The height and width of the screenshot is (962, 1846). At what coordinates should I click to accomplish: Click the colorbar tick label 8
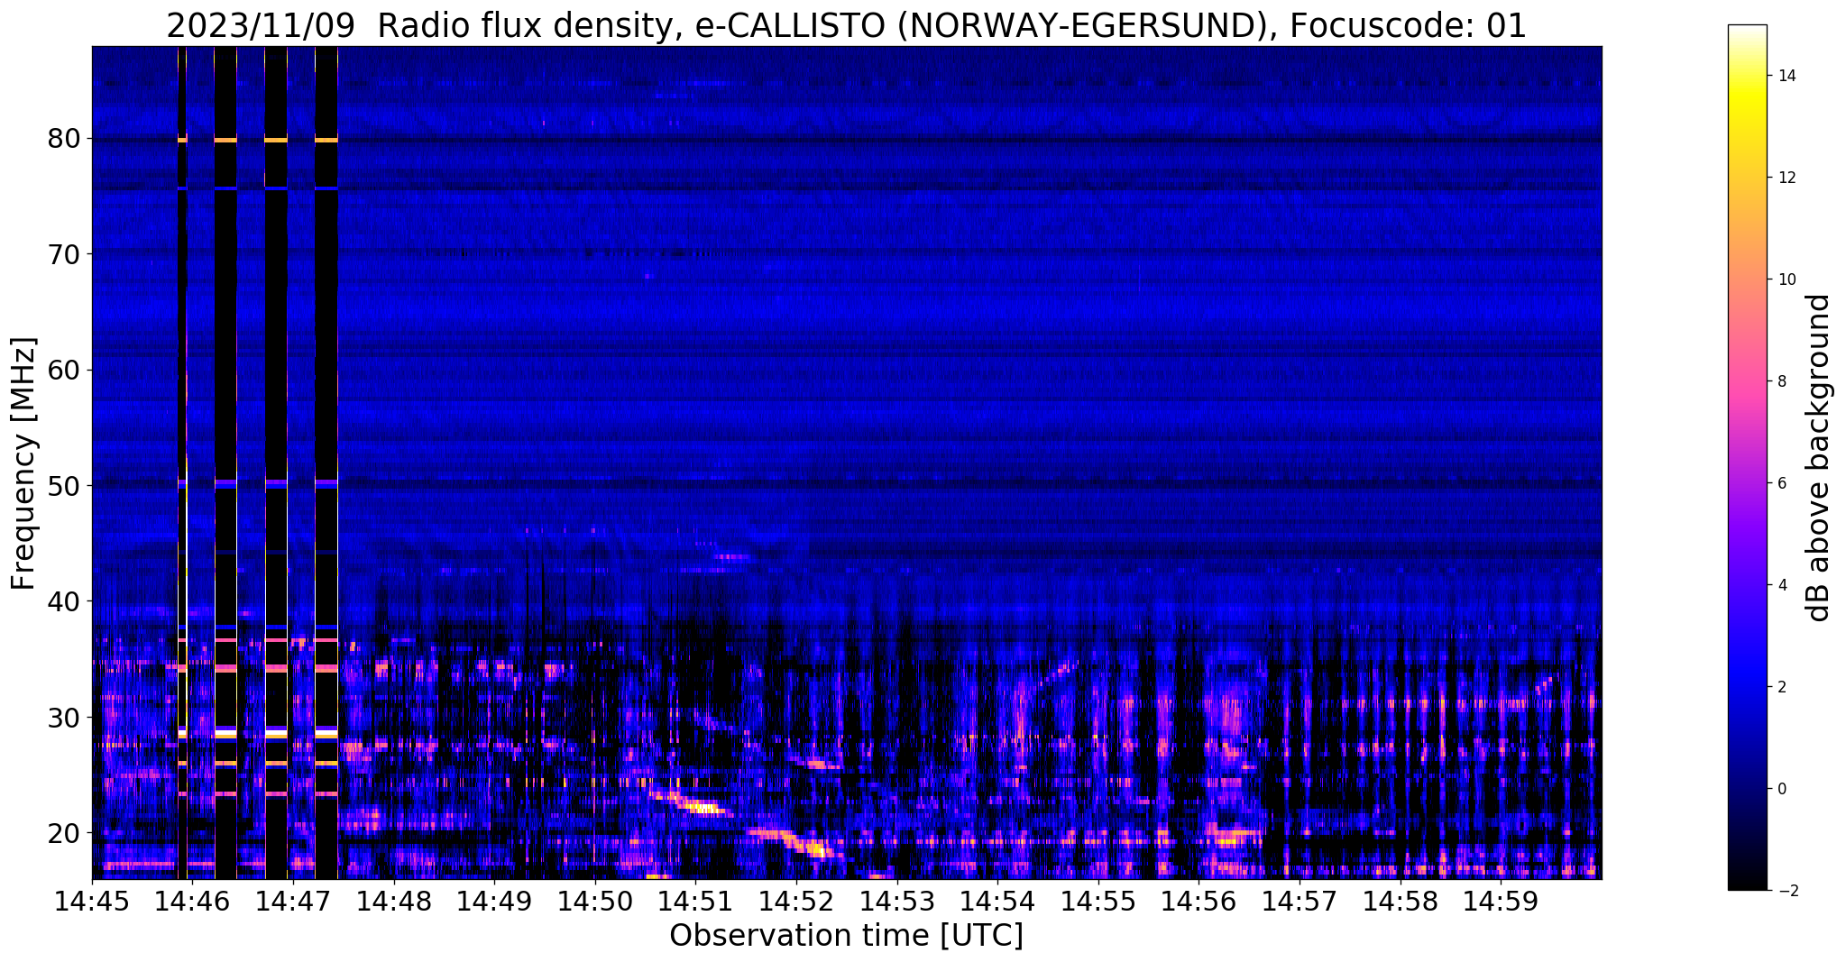click(1780, 381)
